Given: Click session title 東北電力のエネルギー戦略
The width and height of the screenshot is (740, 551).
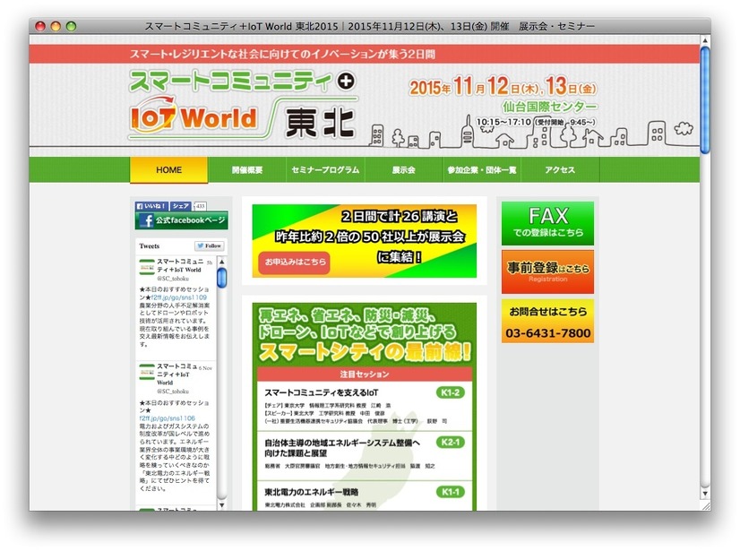Looking at the screenshot, I should (x=311, y=493).
